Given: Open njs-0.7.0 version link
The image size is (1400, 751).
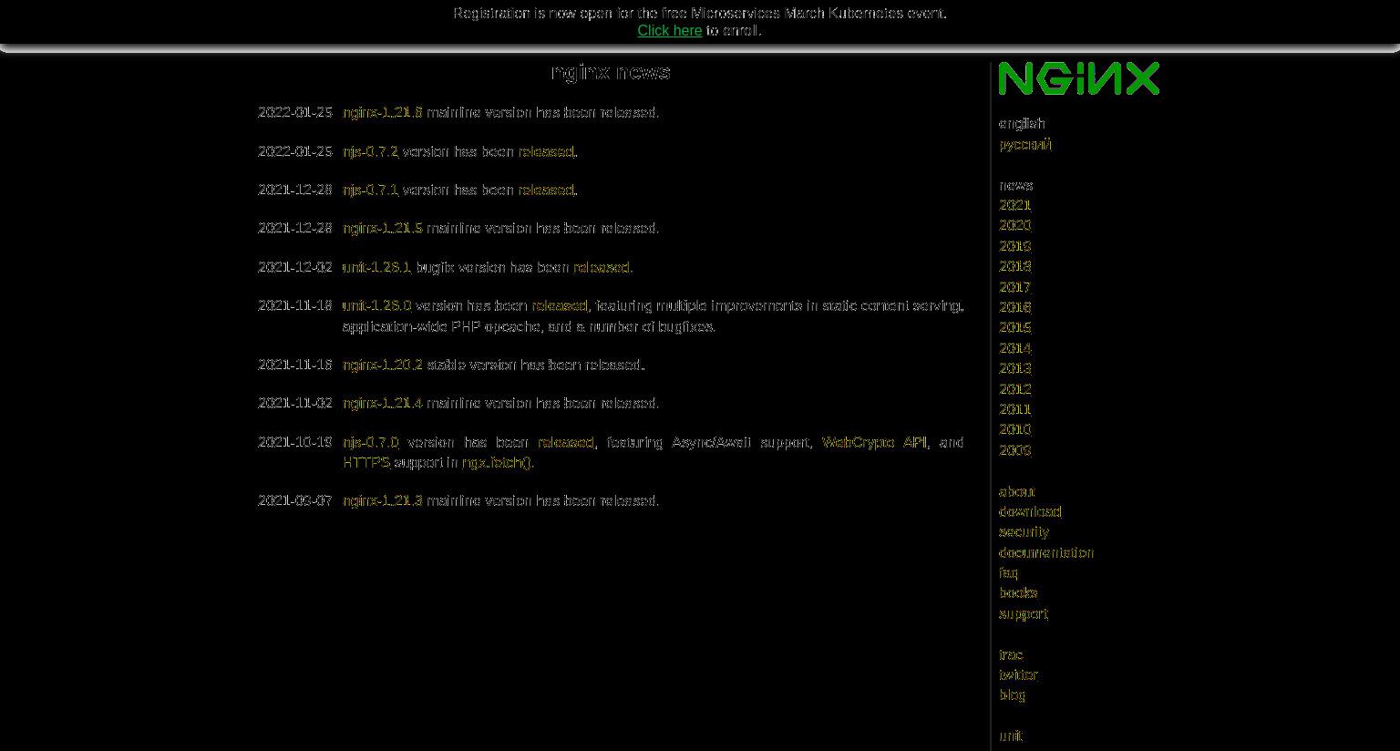Looking at the screenshot, I should pos(370,442).
